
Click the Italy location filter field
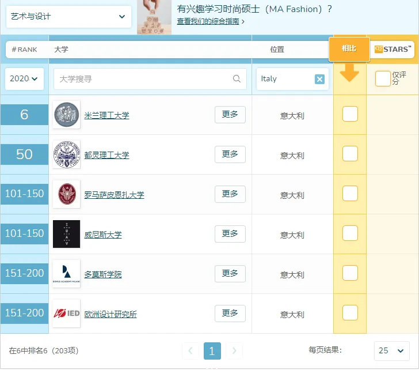pyautogui.click(x=292, y=79)
